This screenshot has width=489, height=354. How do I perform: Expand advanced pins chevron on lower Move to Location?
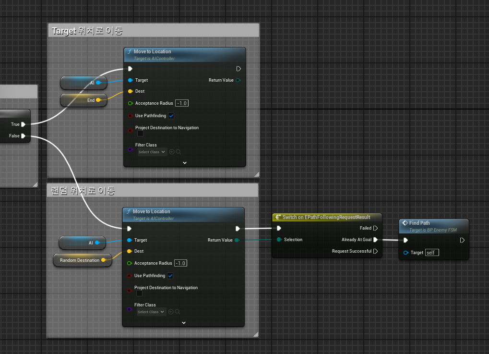point(184,322)
